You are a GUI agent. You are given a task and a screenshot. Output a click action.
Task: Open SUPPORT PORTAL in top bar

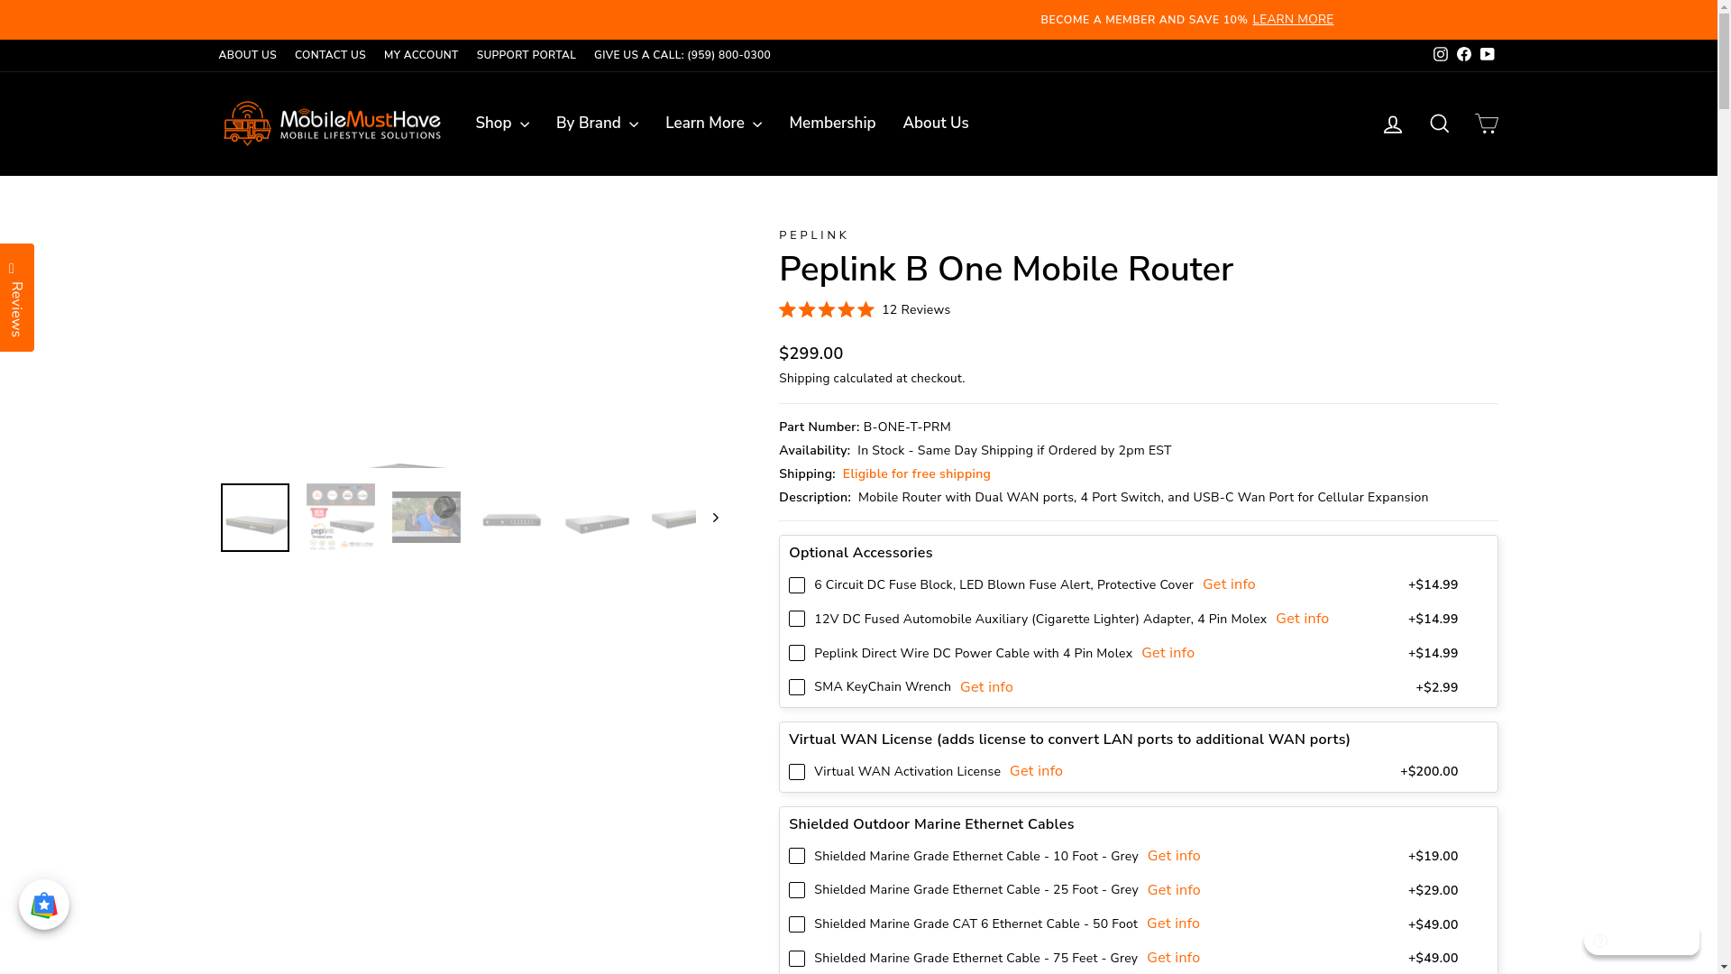point(526,55)
